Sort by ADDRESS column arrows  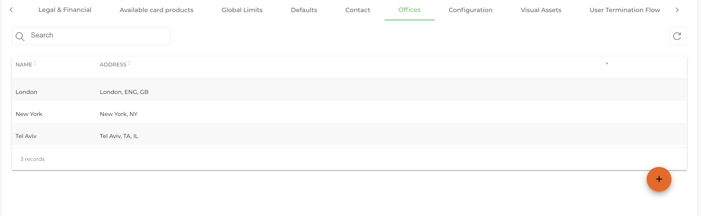point(129,64)
